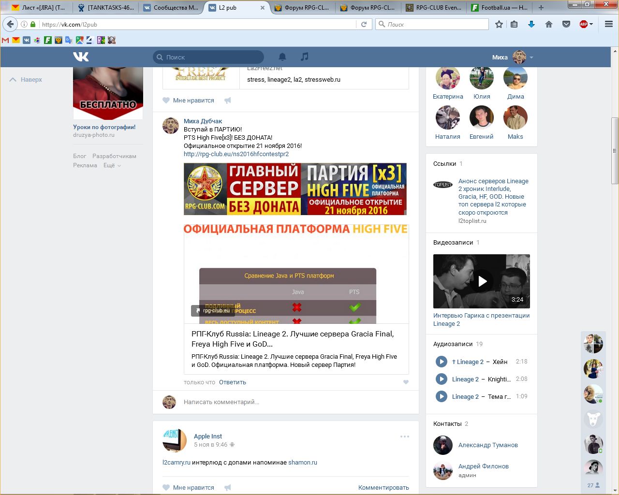Play the Lineage 2 – Тема г... track

(x=442, y=396)
